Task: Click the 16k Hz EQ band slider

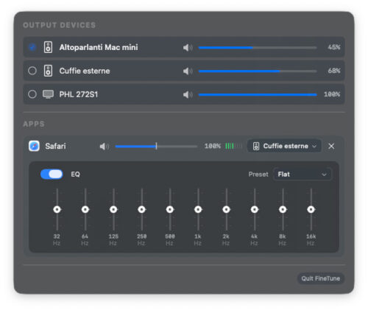Action: tap(311, 209)
